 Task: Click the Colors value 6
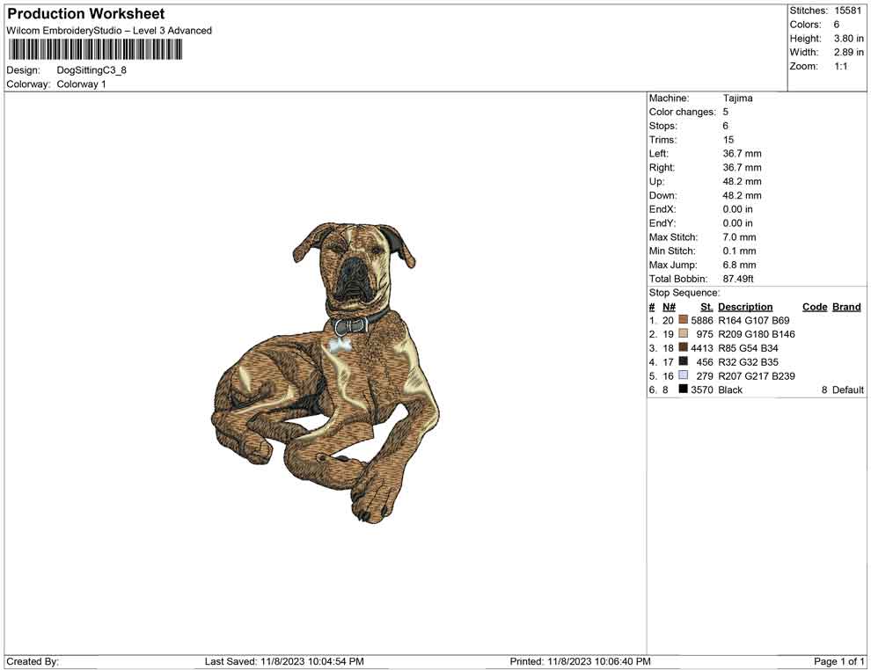pos(837,25)
